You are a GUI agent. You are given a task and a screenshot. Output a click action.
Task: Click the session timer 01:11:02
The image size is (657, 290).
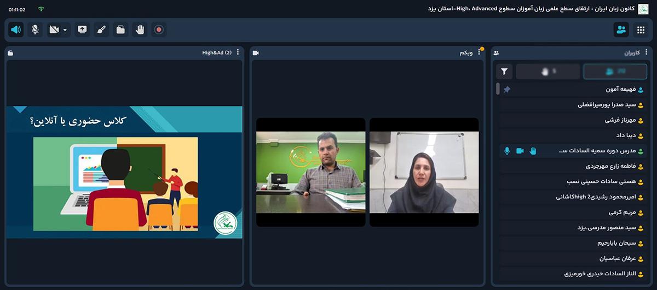[x=17, y=9]
